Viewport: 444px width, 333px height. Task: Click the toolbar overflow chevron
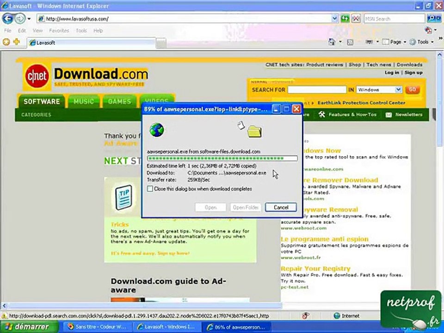coord(440,38)
